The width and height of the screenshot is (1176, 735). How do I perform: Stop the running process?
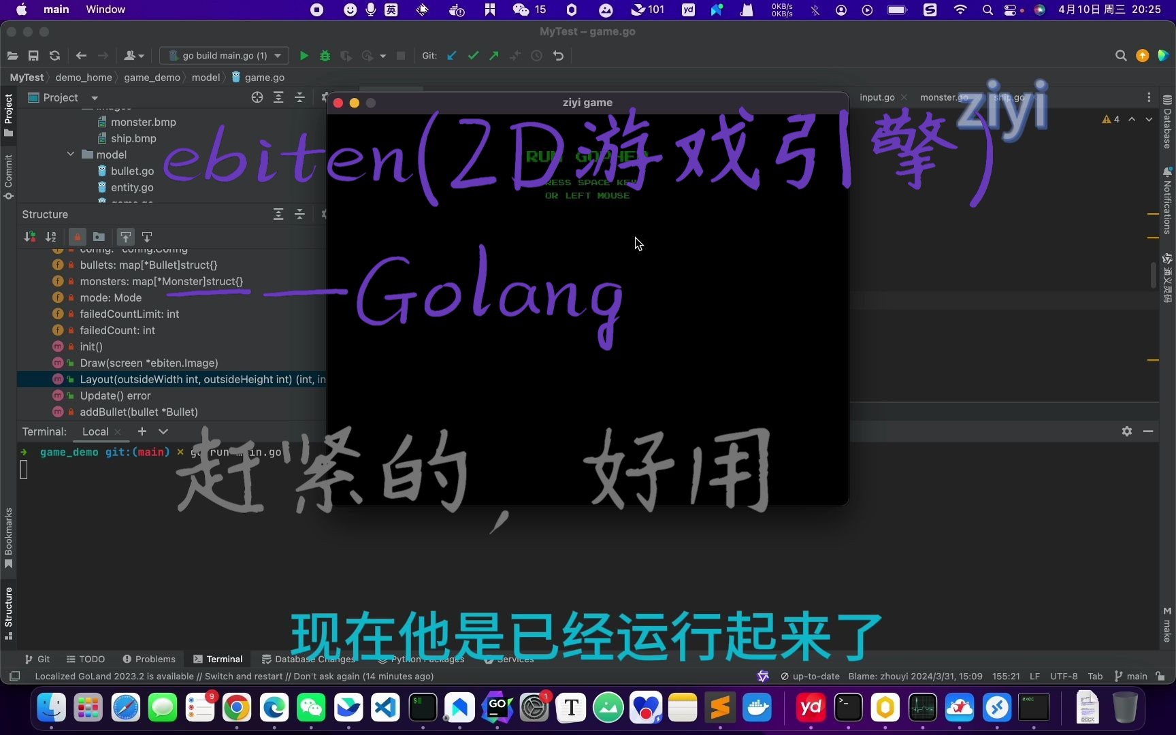(401, 56)
